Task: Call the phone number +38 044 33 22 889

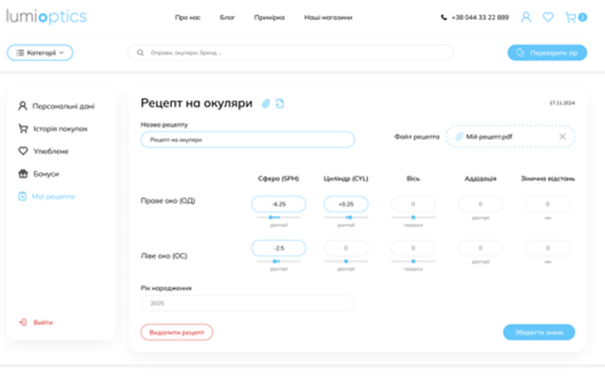Action: [480, 17]
